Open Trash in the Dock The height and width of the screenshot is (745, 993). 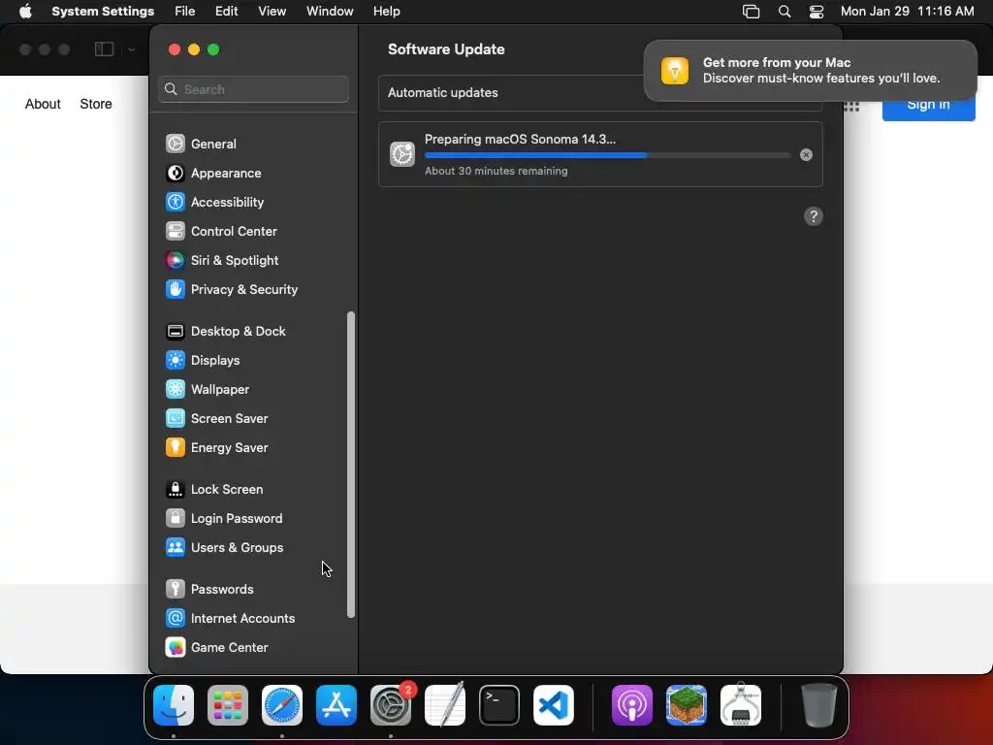(x=818, y=705)
